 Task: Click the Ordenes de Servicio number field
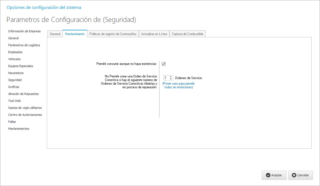(166, 78)
